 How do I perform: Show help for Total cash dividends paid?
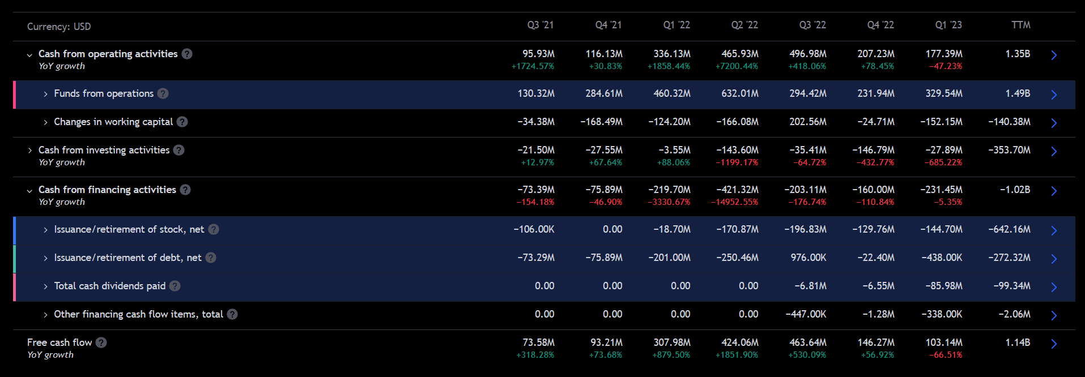[175, 286]
